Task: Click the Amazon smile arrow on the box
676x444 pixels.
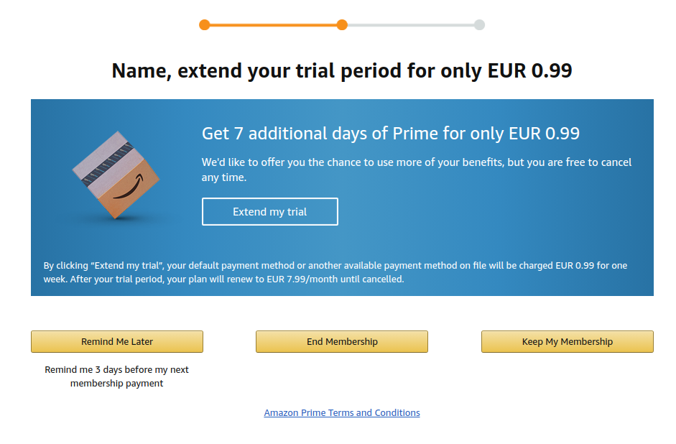Action: (x=129, y=187)
